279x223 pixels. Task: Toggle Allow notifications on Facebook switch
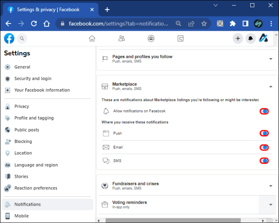tap(264, 111)
